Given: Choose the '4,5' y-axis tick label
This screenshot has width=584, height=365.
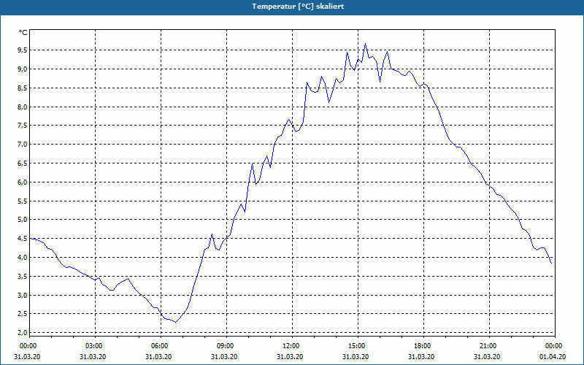Looking at the screenshot, I should (x=23, y=239).
